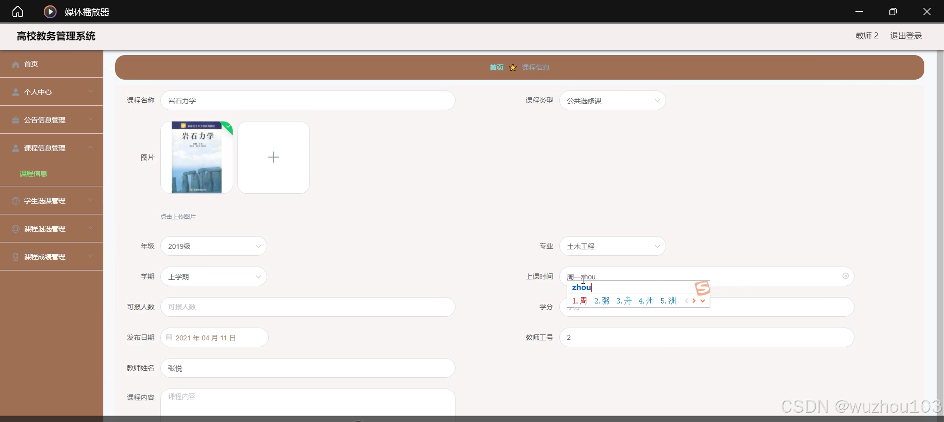This screenshot has height=422, width=944.
Task: Open 公告信息管理 menu item
Action: [52, 120]
